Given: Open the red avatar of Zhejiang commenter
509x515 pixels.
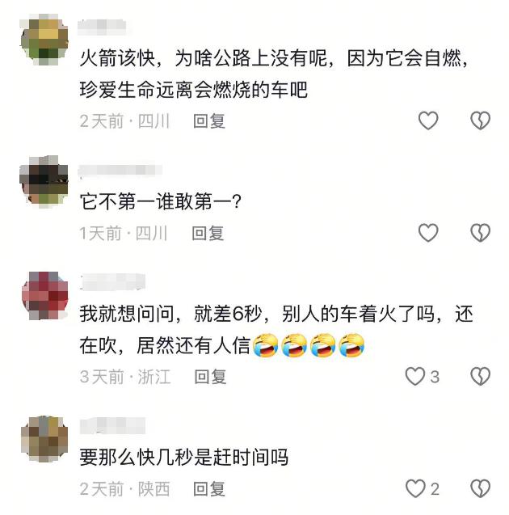Looking at the screenshot, I should 45,296.
